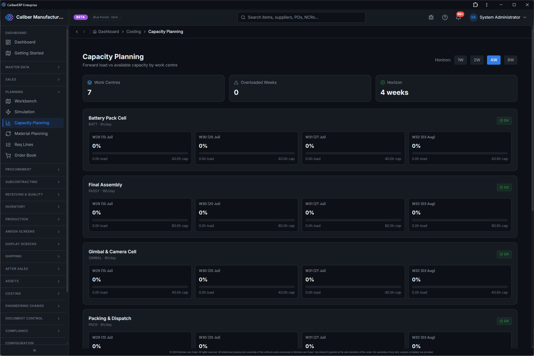Open notifications bell with 99+ badge

click(x=459, y=17)
